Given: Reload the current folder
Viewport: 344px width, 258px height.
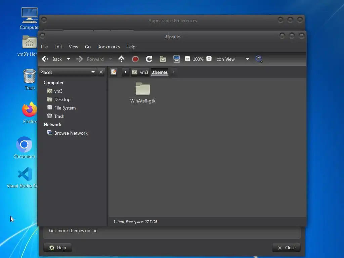Looking at the screenshot, I should (x=149, y=59).
